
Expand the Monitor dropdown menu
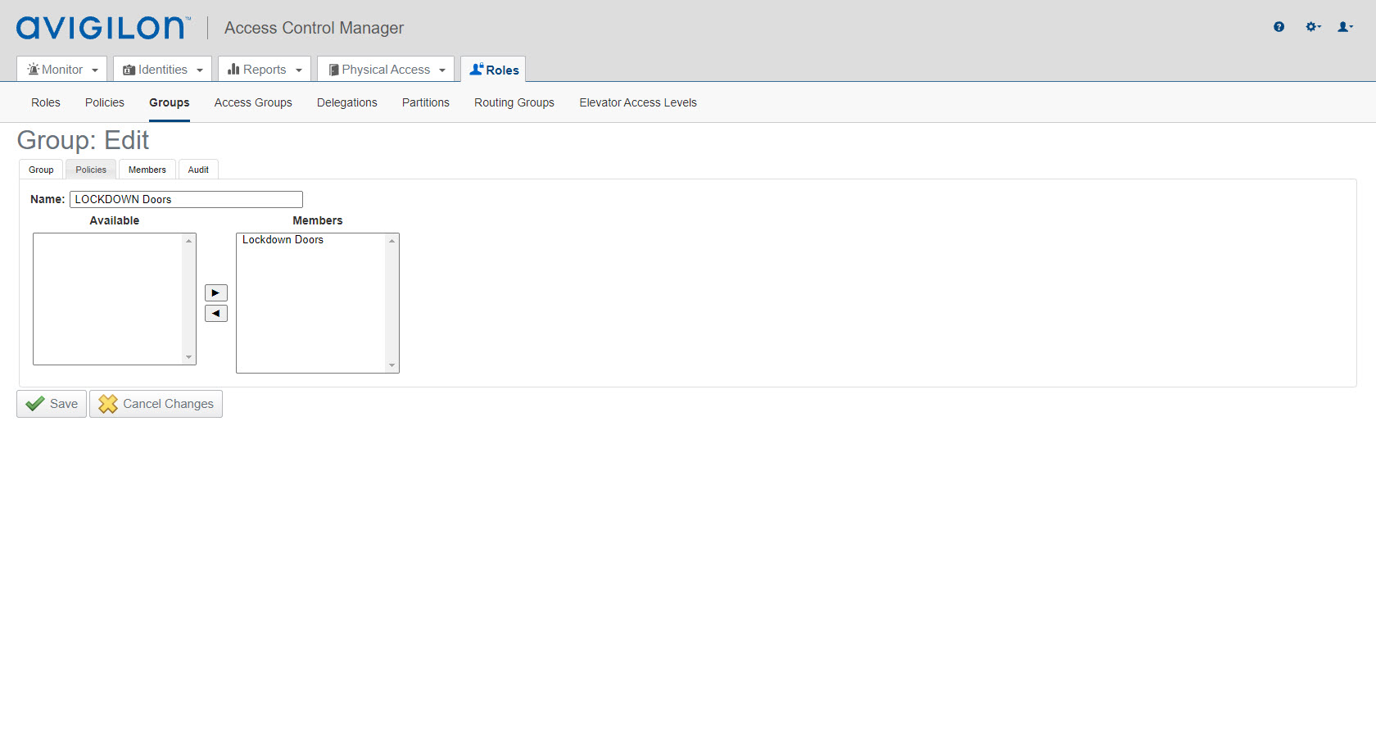(x=62, y=70)
